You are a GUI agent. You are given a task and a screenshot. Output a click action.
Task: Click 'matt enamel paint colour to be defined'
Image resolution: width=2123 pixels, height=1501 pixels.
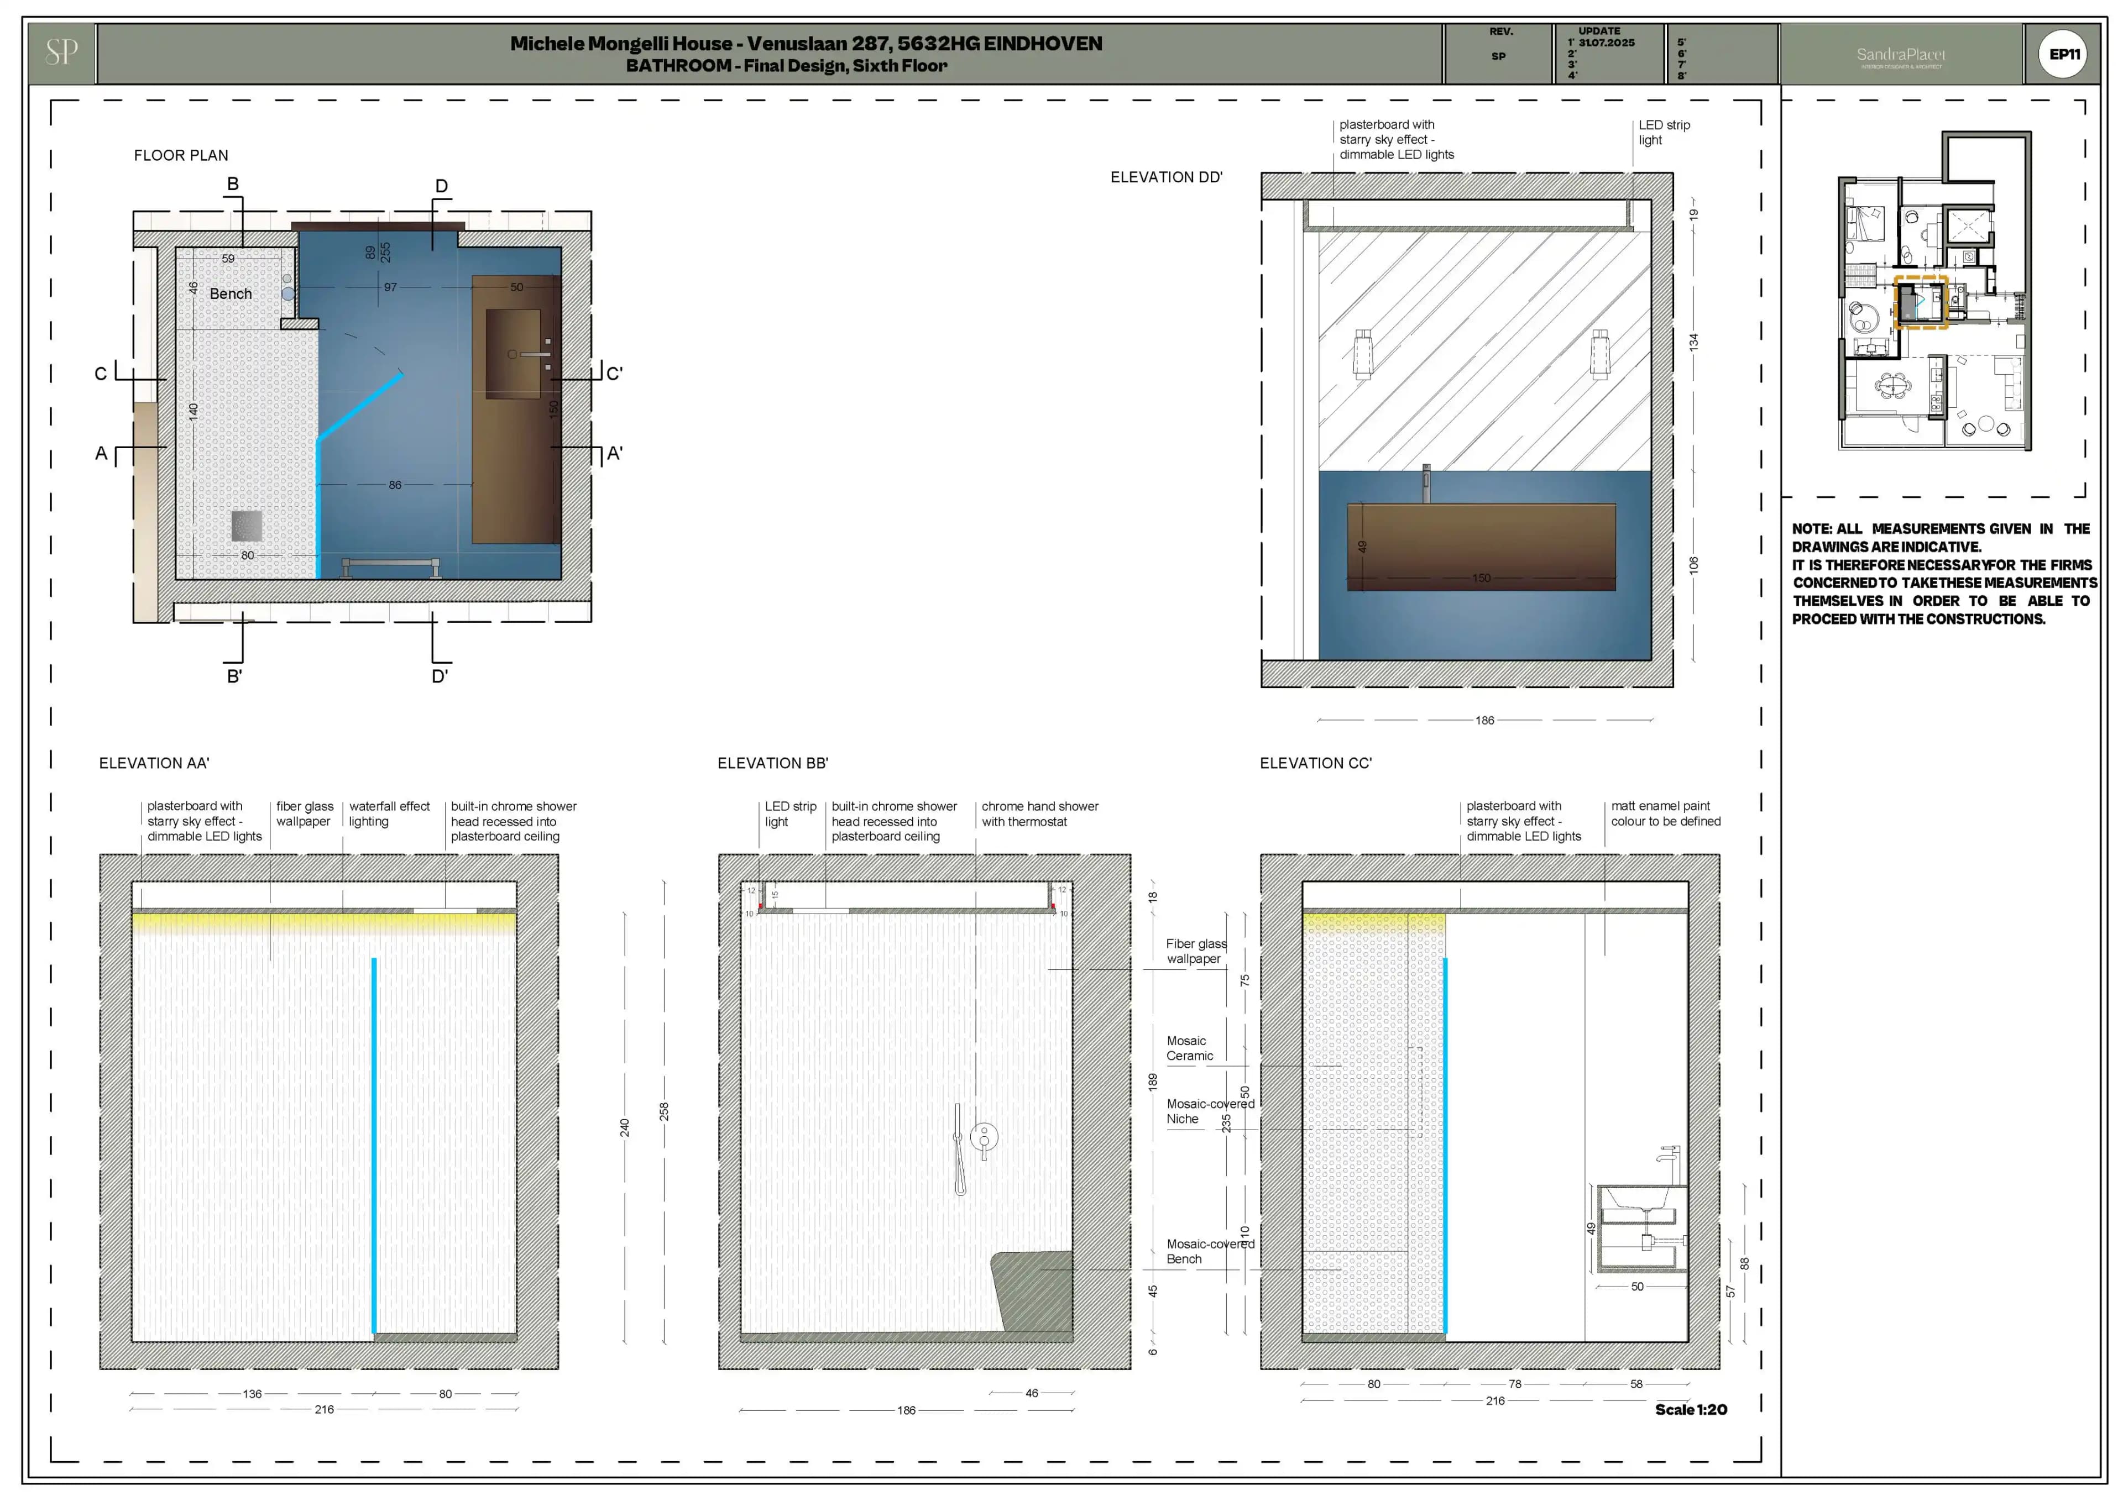point(1666,814)
